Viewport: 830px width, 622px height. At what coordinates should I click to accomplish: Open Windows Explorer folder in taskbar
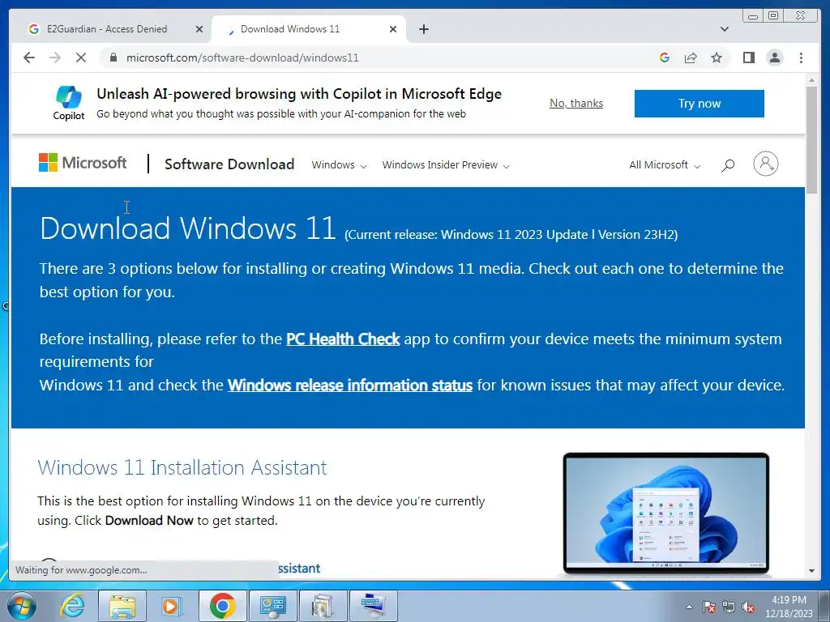[122, 606]
